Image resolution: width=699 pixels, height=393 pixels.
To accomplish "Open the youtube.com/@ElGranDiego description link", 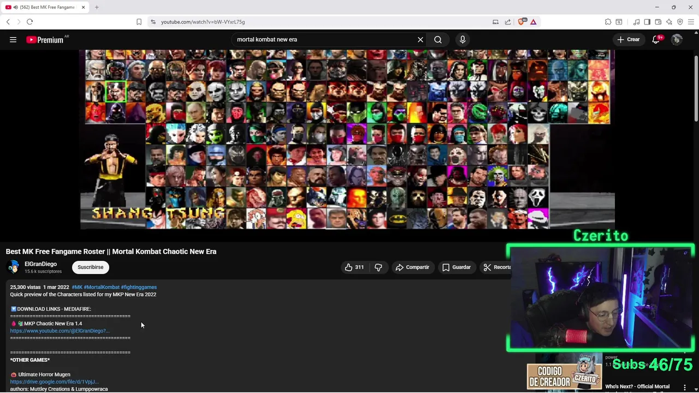I will [x=60, y=331].
